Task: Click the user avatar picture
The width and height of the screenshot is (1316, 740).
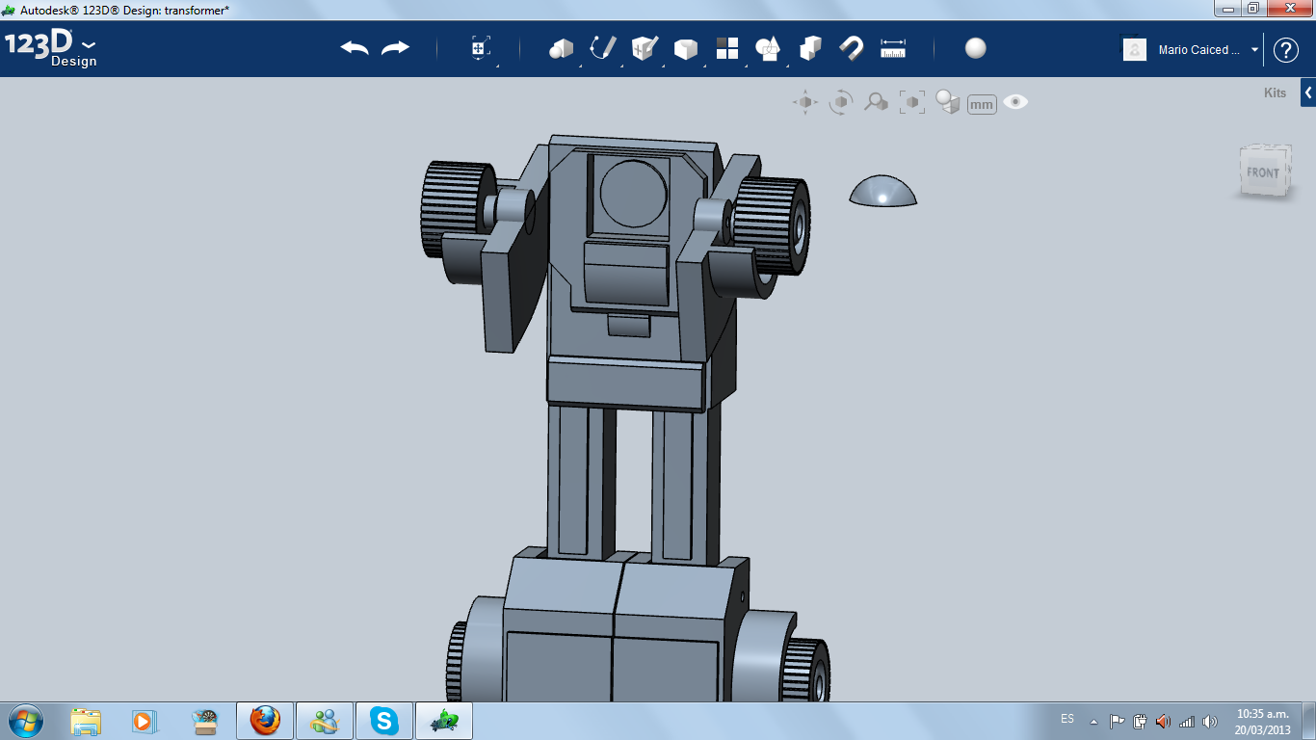Action: pos(1135,50)
